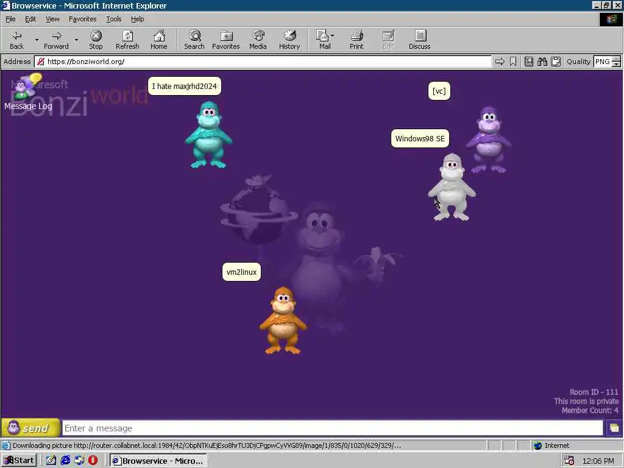Stop loading with the Stop button
This screenshot has height=468, width=624.
tap(96, 40)
